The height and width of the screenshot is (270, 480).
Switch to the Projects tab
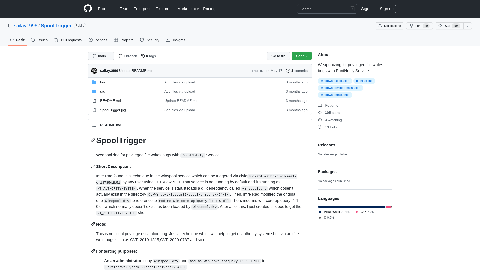[124, 40]
